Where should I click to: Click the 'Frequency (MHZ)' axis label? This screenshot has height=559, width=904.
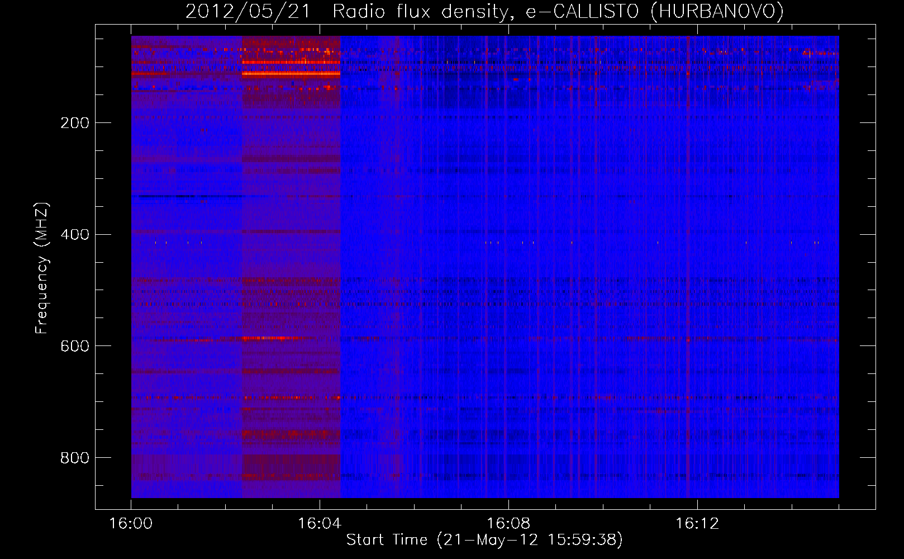pos(42,268)
